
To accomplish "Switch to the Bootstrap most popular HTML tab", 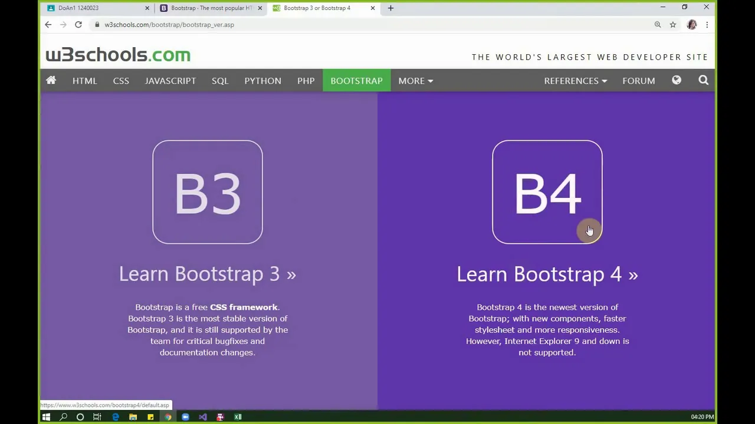I will [x=211, y=8].
